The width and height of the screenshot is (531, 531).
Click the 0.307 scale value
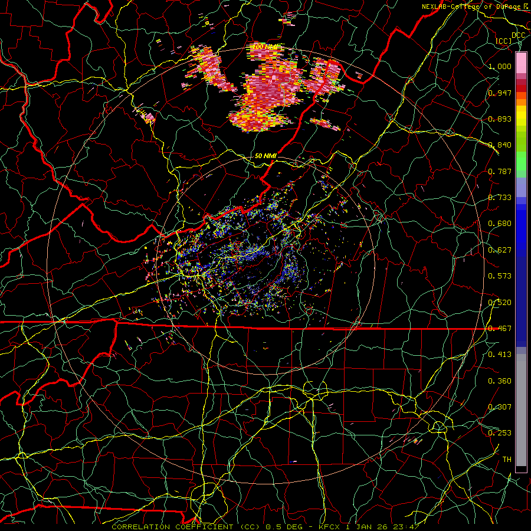[x=500, y=407]
